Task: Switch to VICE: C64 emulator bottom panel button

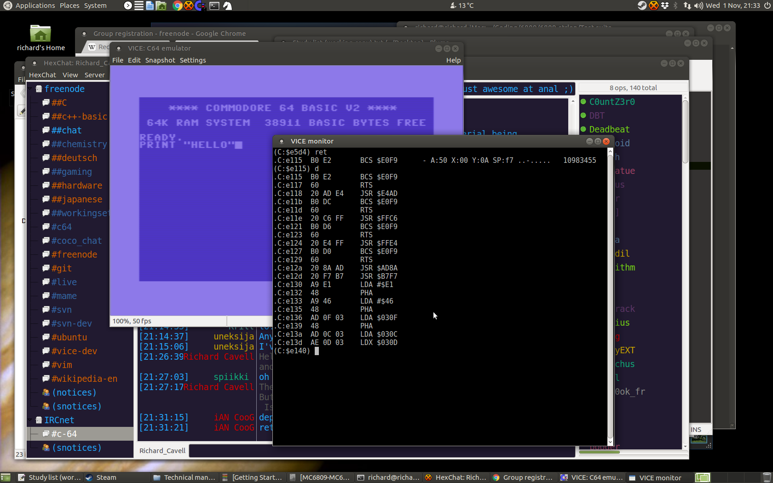Action: (591, 477)
